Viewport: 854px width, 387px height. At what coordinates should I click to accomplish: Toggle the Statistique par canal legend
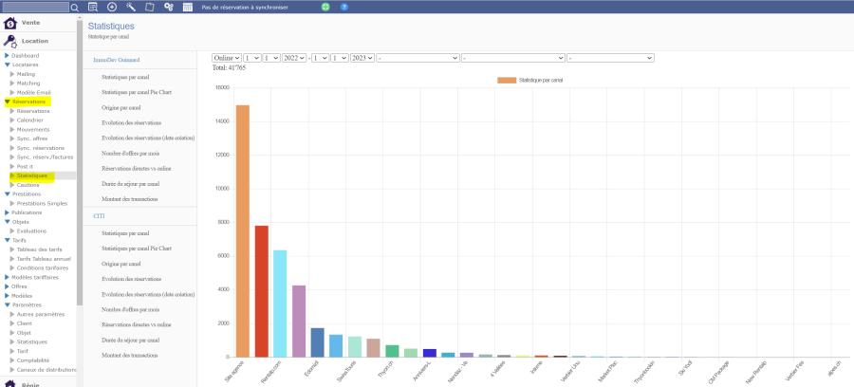tap(531, 81)
